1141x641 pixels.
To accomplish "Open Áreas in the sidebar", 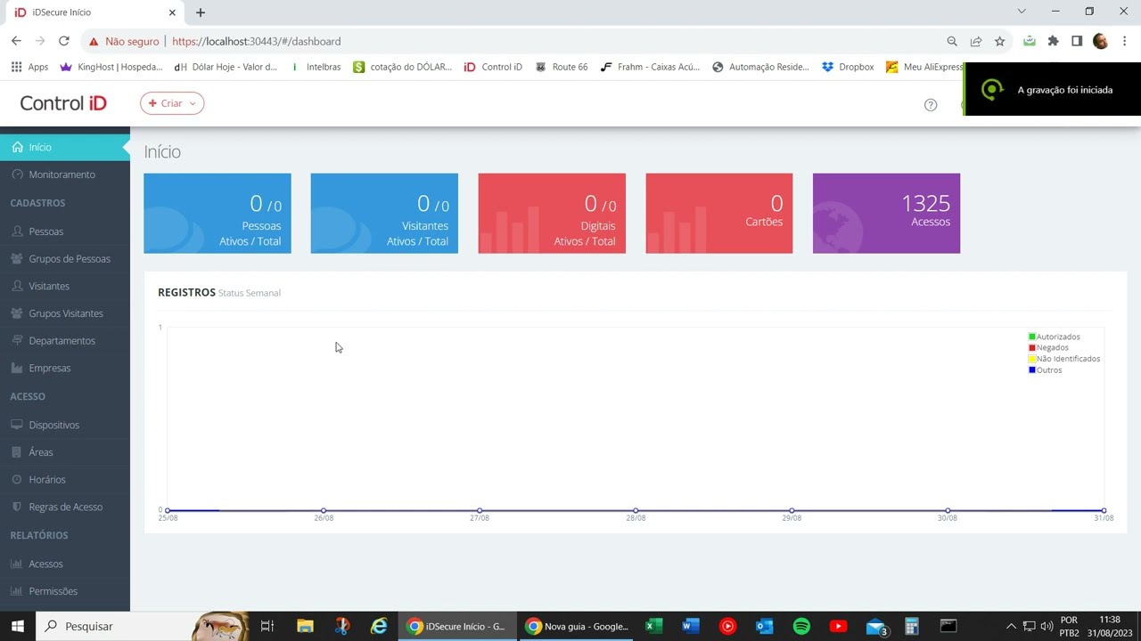I will click(65, 452).
